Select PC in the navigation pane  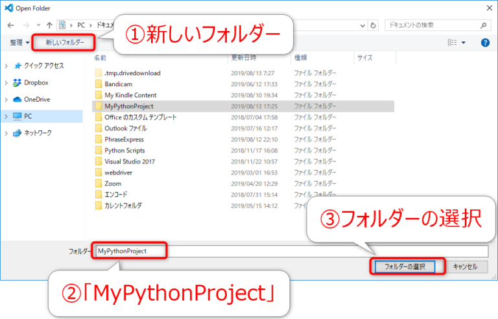[x=28, y=116]
